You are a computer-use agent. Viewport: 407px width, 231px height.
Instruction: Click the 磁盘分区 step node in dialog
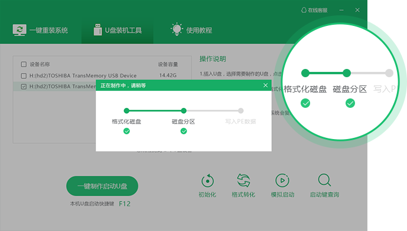(184, 111)
